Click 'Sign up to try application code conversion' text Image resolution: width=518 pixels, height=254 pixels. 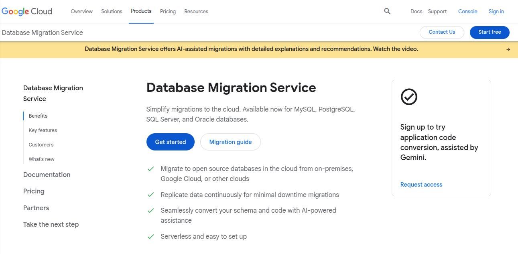point(439,142)
